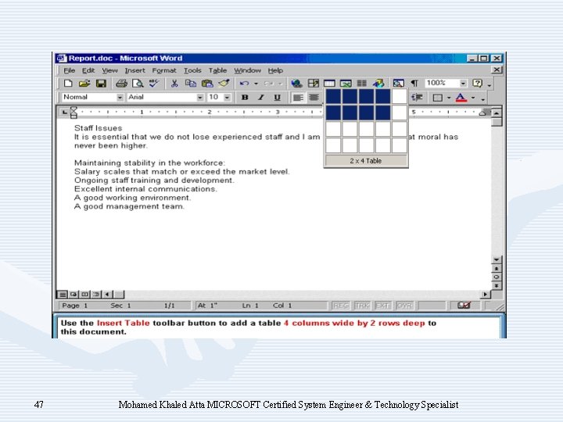Expand the font size 10 dropdown
This screenshot has width=563, height=422.
[x=228, y=97]
